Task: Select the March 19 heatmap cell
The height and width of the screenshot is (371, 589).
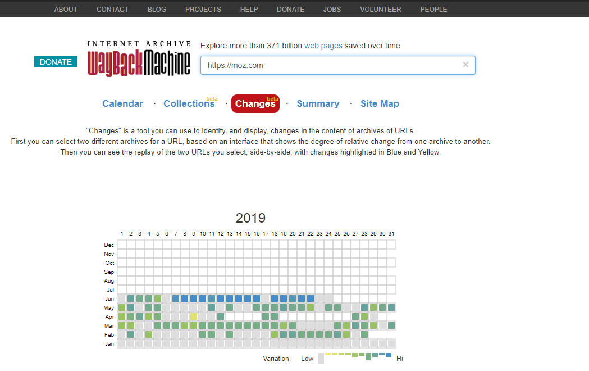Action: click(284, 325)
